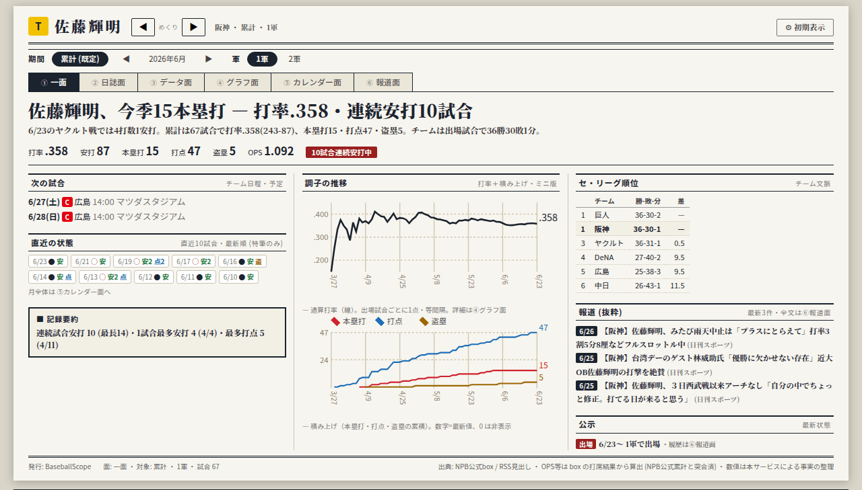The width and height of the screenshot is (862, 490).
Task: Click the red C badge on 6/28(日)
Action: 67,216
